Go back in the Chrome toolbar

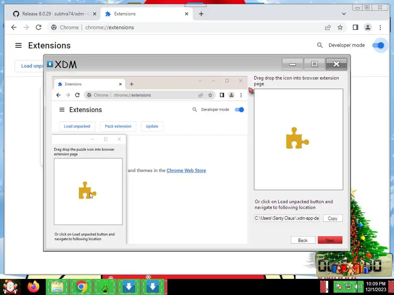[14, 27]
